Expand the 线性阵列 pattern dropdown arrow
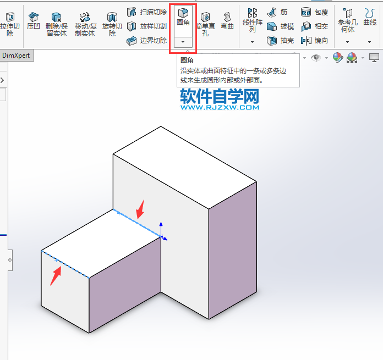The width and height of the screenshot is (383, 360). [x=253, y=42]
